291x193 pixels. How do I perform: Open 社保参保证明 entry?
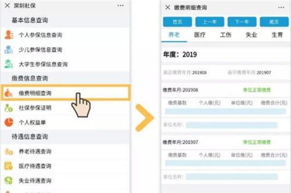point(65,108)
